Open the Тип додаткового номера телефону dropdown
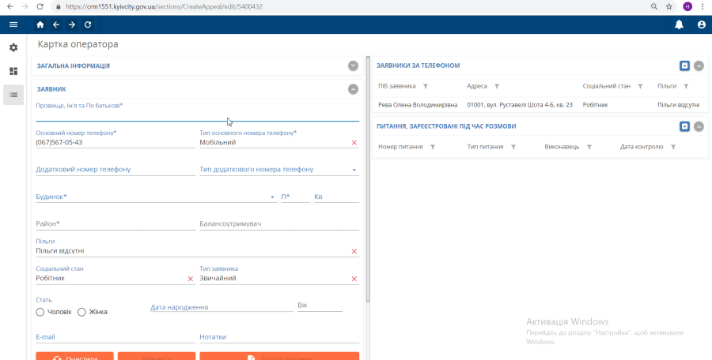 354,170
